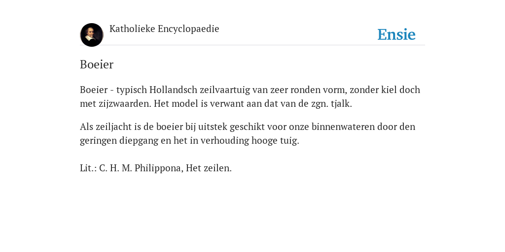Click the word uitstek

[213, 126]
